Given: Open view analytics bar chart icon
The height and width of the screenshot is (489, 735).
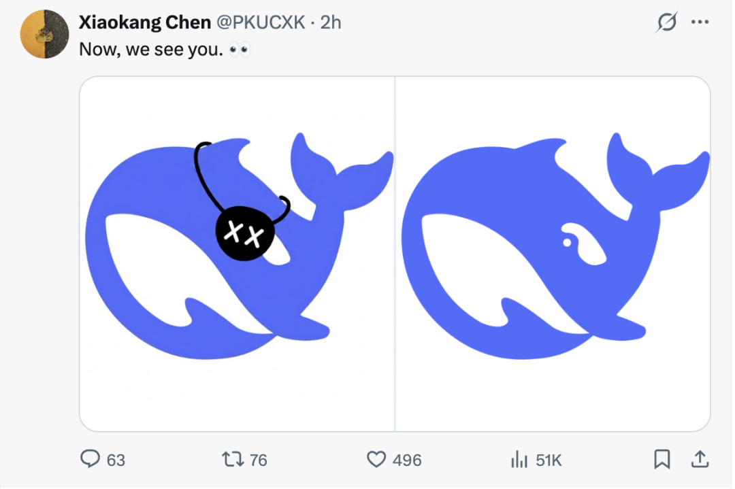Looking at the screenshot, I should pos(519,460).
